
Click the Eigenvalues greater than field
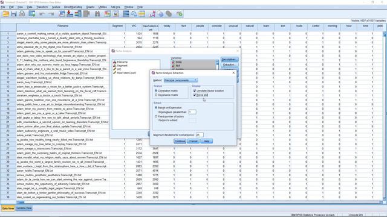click(x=192, y=112)
